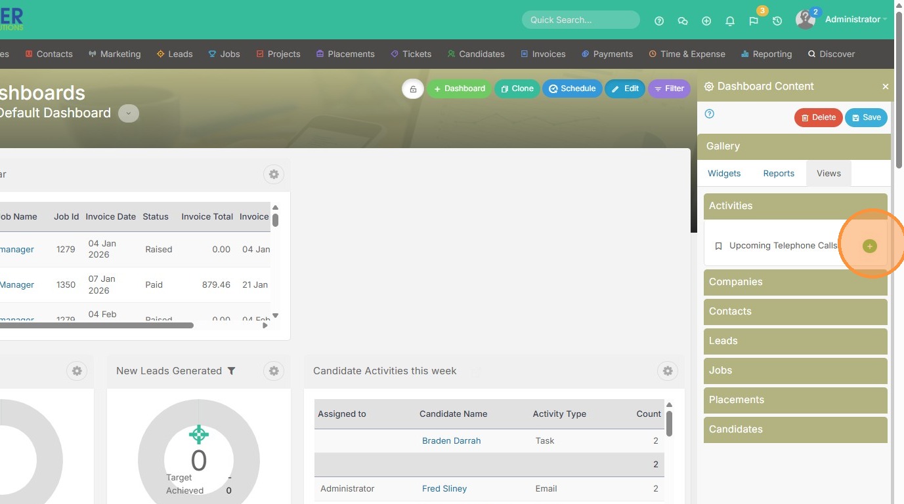Click into the Quick Search field
Viewport: 904px width, 504px height.
pos(581,20)
